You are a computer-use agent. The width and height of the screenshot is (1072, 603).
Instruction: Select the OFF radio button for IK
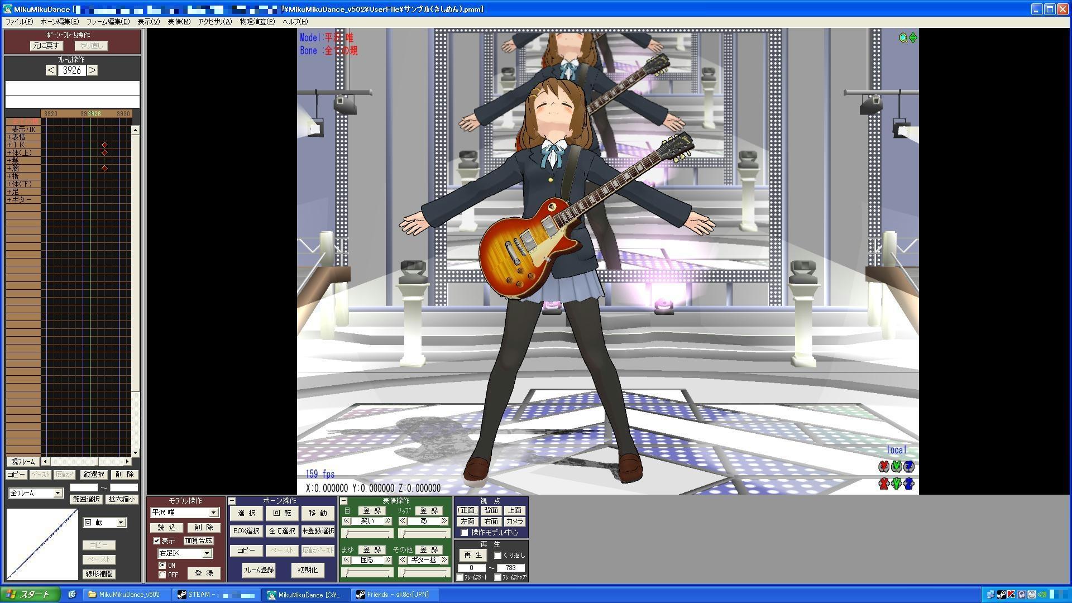(162, 575)
